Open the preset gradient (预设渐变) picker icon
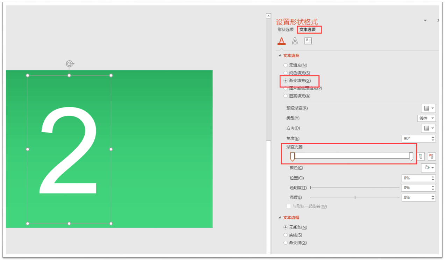Viewport: 445px width, 261px height. [x=428, y=108]
